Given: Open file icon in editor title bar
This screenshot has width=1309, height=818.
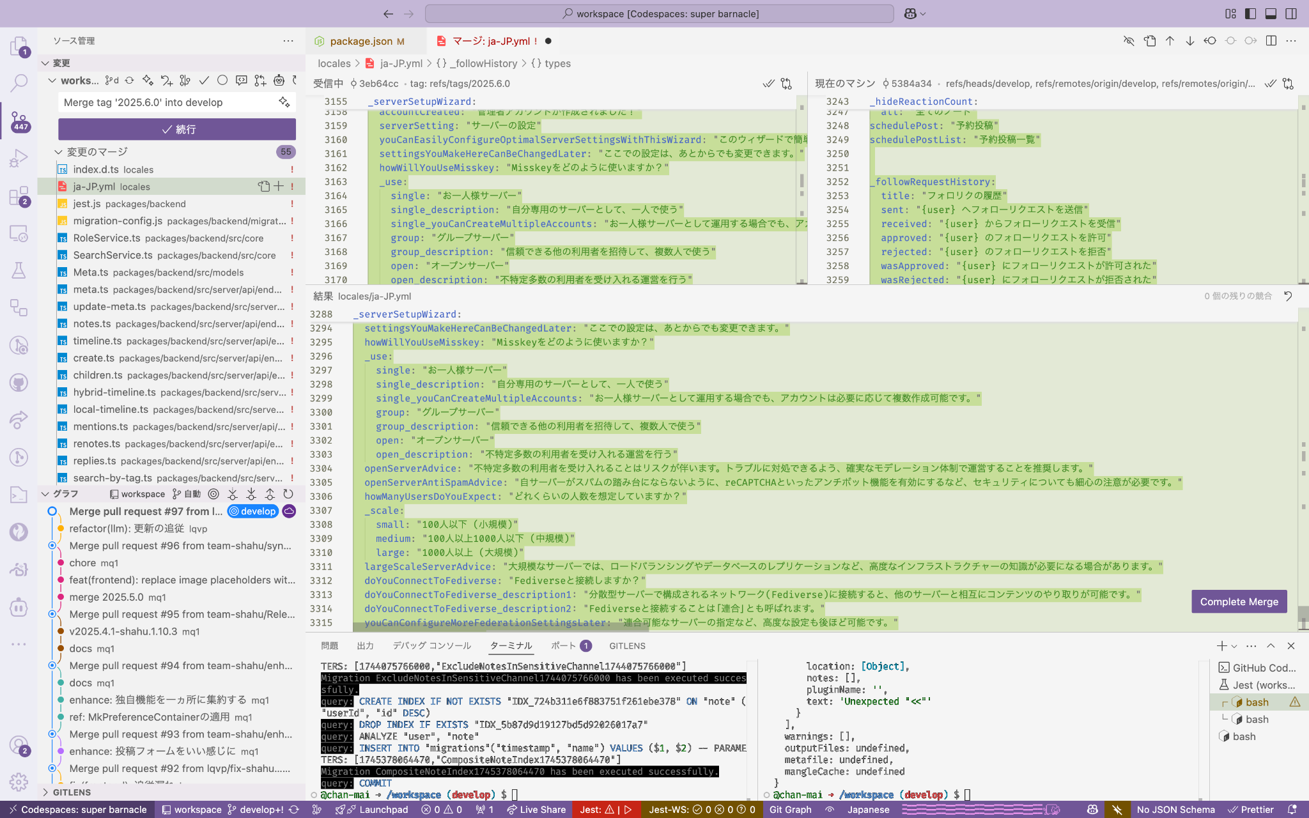Looking at the screenshot, I should (1150, 41).
